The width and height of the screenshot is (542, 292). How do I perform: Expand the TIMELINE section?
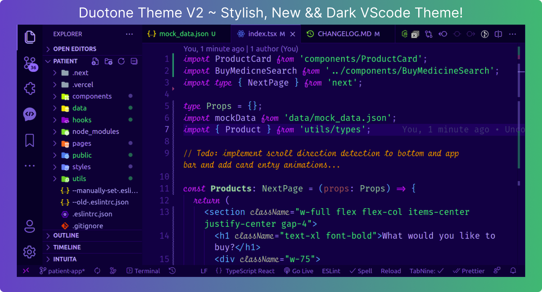[93, 247]
